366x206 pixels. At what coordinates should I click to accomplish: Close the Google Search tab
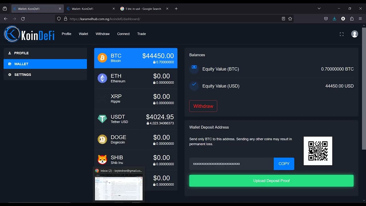[167, 9]
